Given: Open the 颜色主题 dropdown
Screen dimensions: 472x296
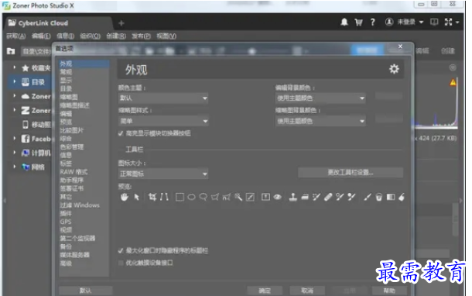Looking at the screenshot, I should (162, 98).
